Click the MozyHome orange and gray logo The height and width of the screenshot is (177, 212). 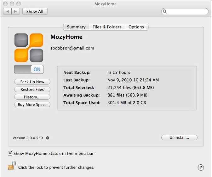29,48
